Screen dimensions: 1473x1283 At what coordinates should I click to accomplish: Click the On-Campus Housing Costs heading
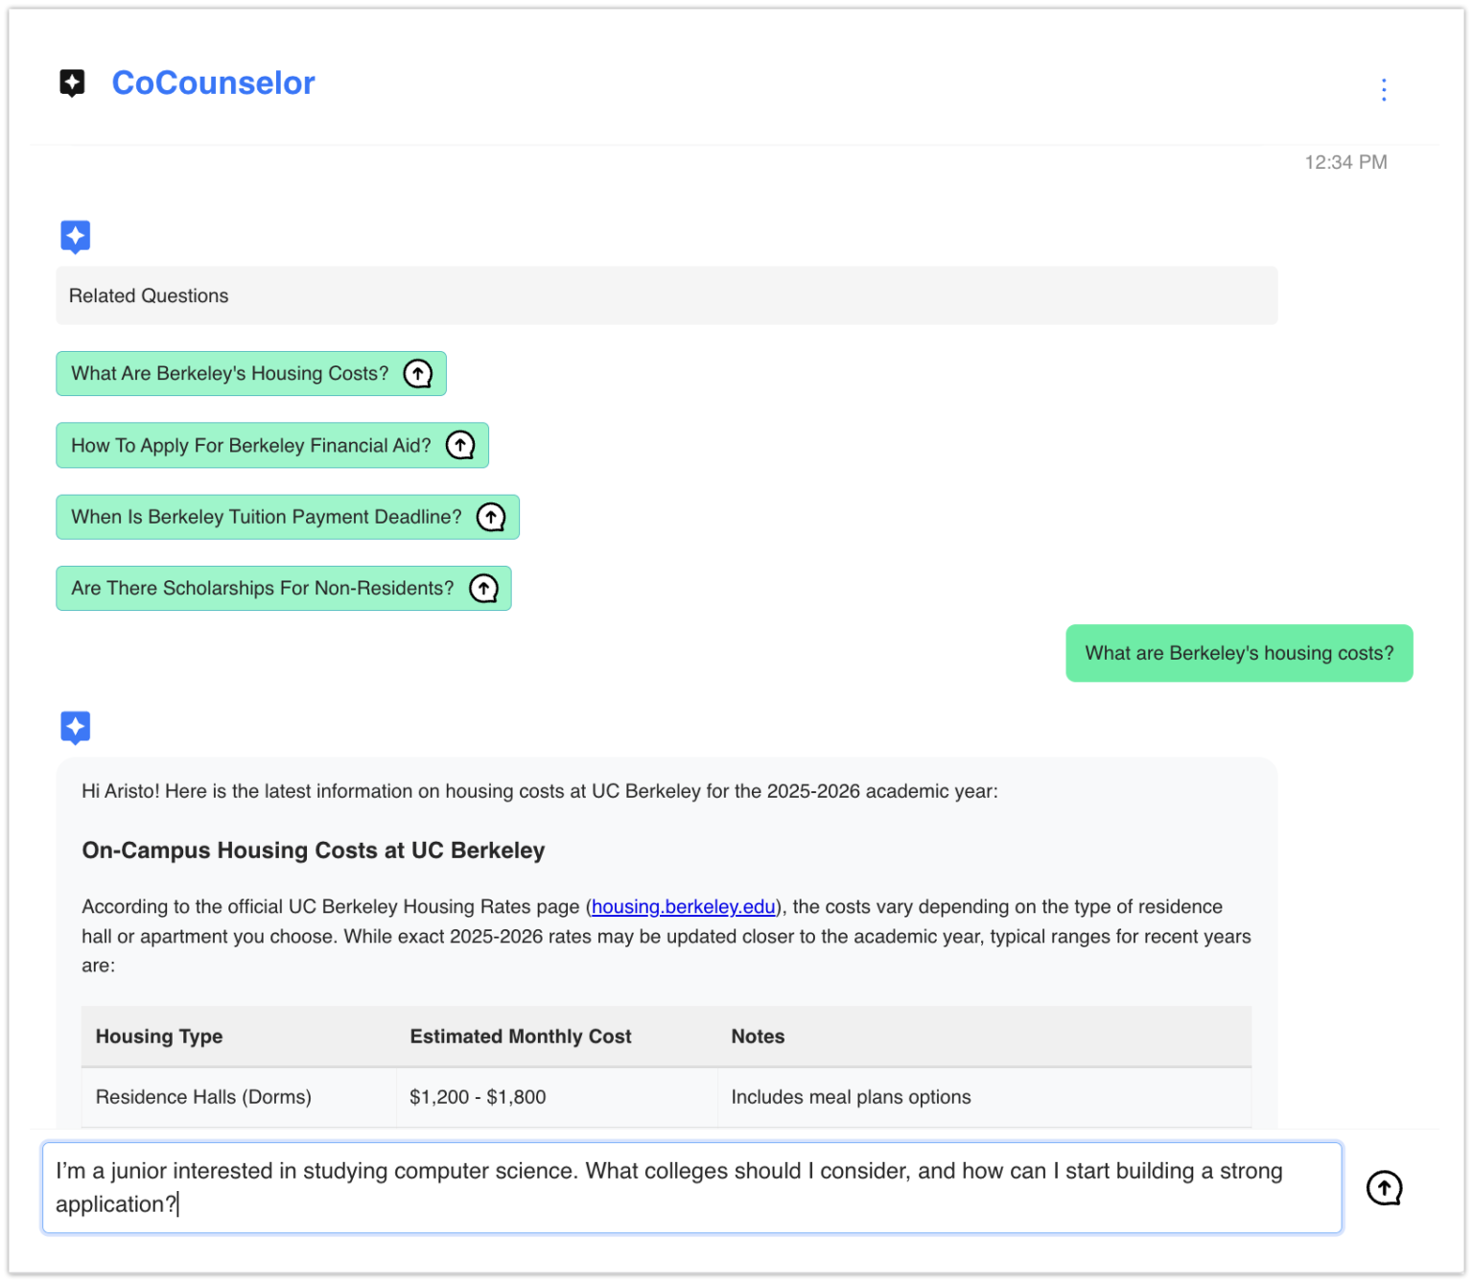tap(314, 851)
